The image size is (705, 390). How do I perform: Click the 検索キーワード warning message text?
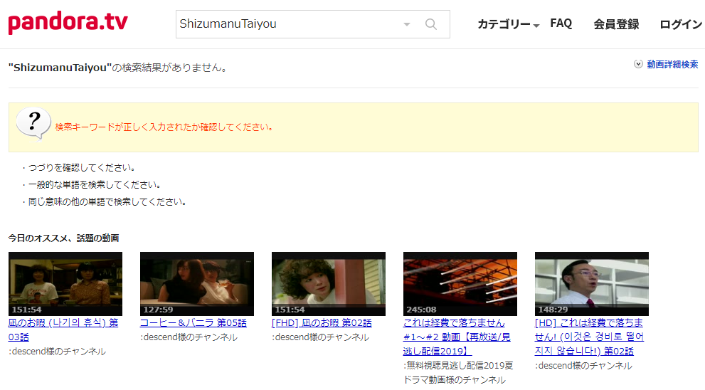[x=164, y=127]
